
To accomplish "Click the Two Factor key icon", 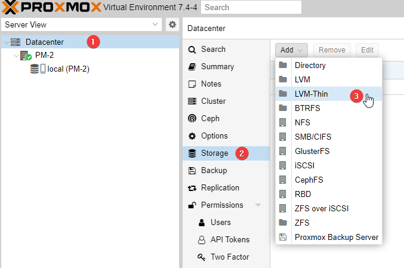I will pos(201,257).
